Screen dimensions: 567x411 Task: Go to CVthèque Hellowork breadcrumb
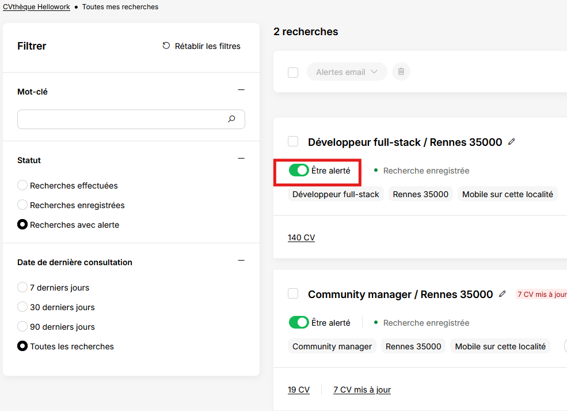point(36,7)
